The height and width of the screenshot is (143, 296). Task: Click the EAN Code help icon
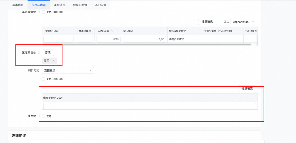coord(112,31)
